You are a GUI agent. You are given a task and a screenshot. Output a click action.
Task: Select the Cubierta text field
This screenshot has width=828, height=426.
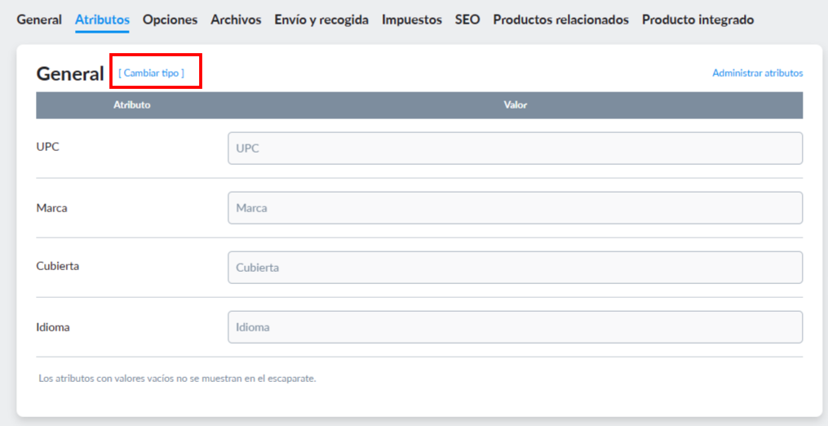pos(516,268)
